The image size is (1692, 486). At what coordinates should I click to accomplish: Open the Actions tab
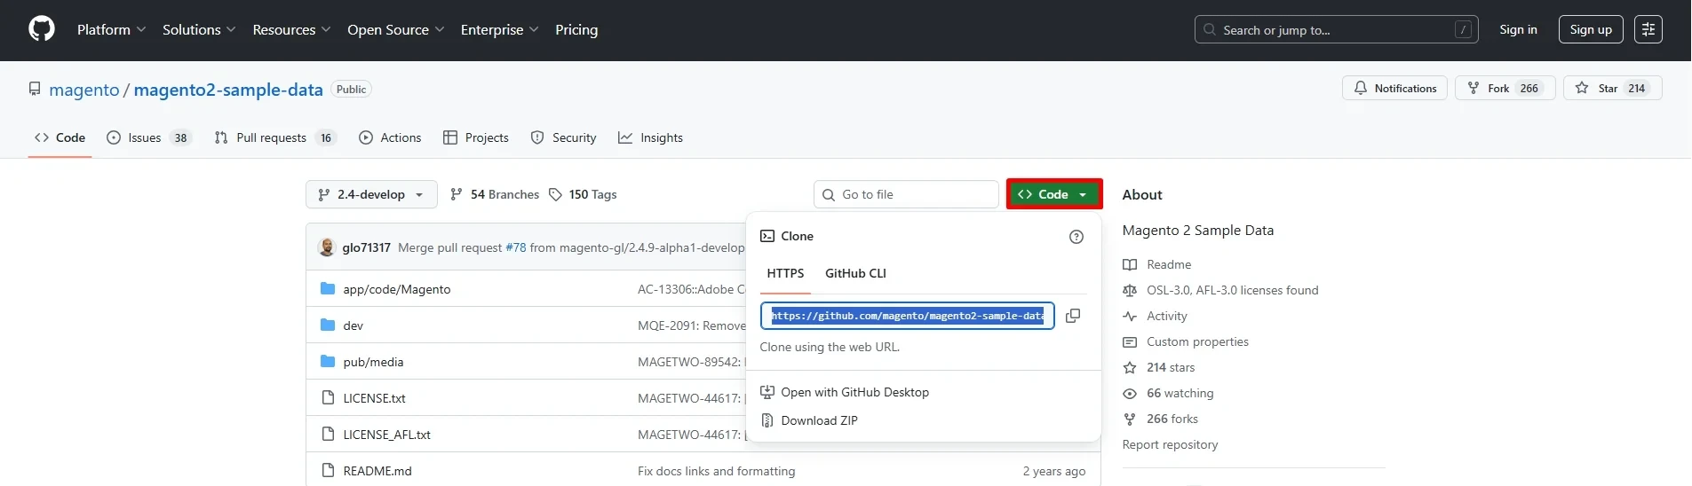pyautogui.click(x=390, y=137)
